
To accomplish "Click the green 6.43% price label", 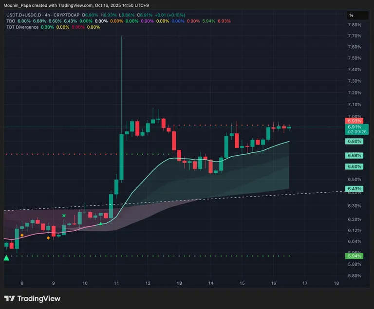I will coord(354,189).
